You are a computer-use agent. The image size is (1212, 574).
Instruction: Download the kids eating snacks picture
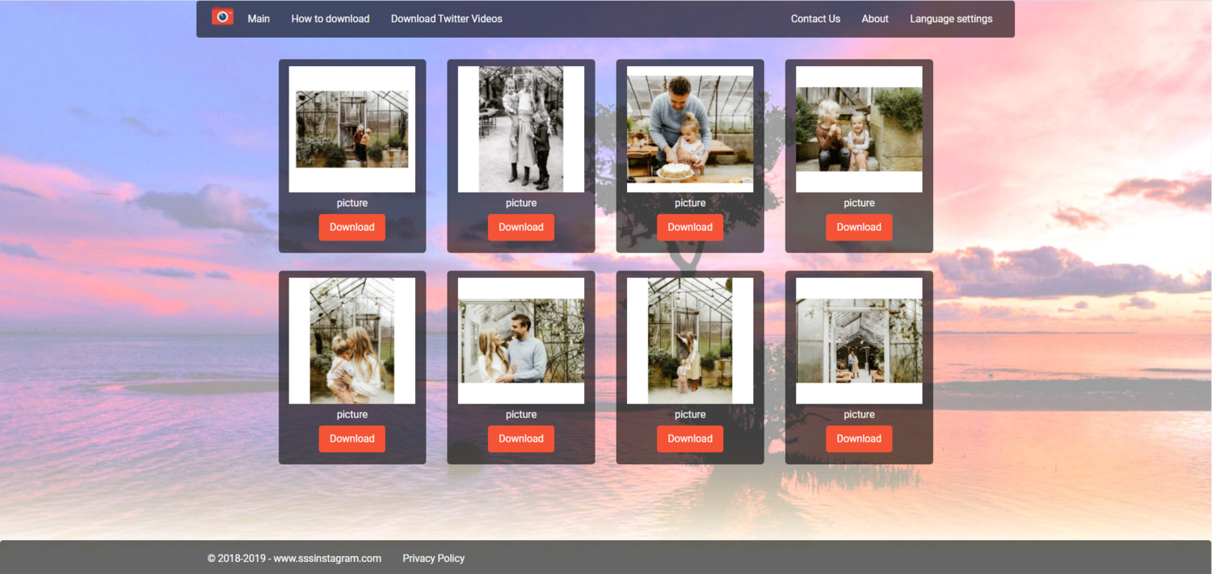(859, 227)
